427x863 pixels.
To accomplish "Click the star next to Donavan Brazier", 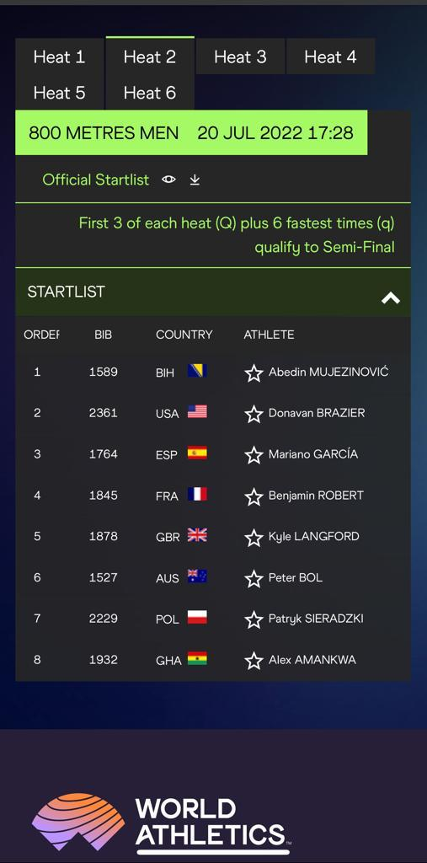I will pyautogui.click(x=254, y=414).
